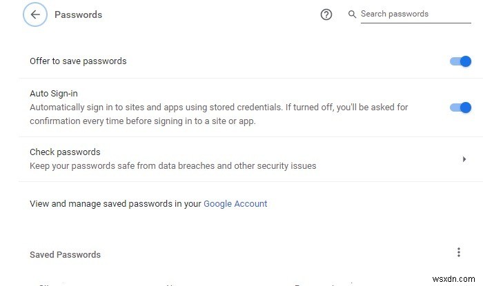Click the Auto Sign-in description paragraph
Image resolution: width=483 pixels, height=286 pixels.
(218, 114)
